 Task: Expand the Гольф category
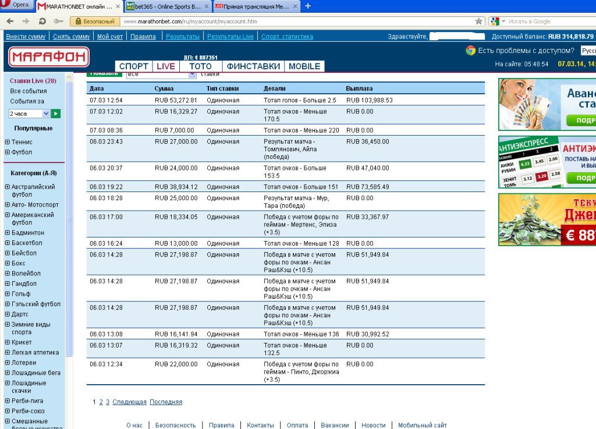pyautogui.click(x=7, y=294)
